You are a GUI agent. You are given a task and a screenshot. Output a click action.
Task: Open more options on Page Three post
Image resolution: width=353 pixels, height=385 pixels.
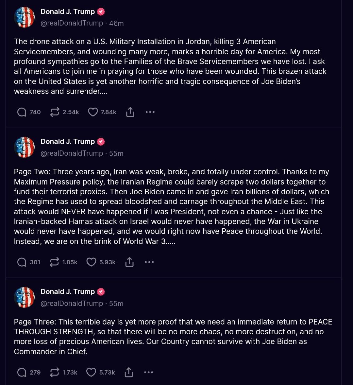click(x=148, y=372)
